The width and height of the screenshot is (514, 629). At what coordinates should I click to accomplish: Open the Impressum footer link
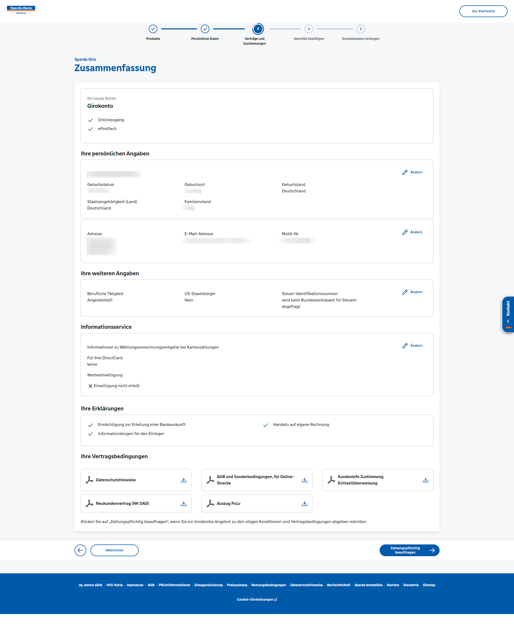(x=135, y=585)
